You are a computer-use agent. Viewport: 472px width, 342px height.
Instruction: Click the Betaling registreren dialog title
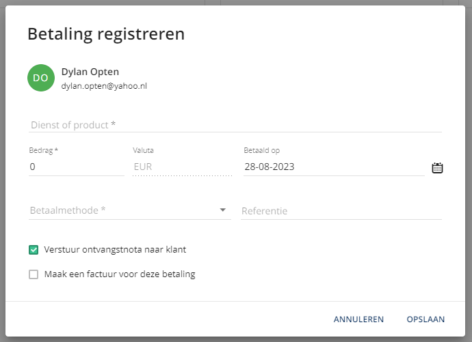click(106, 33)
